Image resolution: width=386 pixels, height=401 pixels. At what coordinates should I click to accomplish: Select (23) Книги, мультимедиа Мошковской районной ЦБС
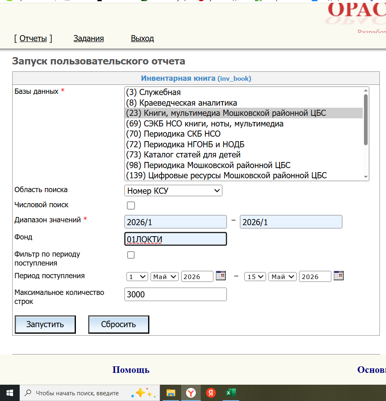(x=244, y=113)
